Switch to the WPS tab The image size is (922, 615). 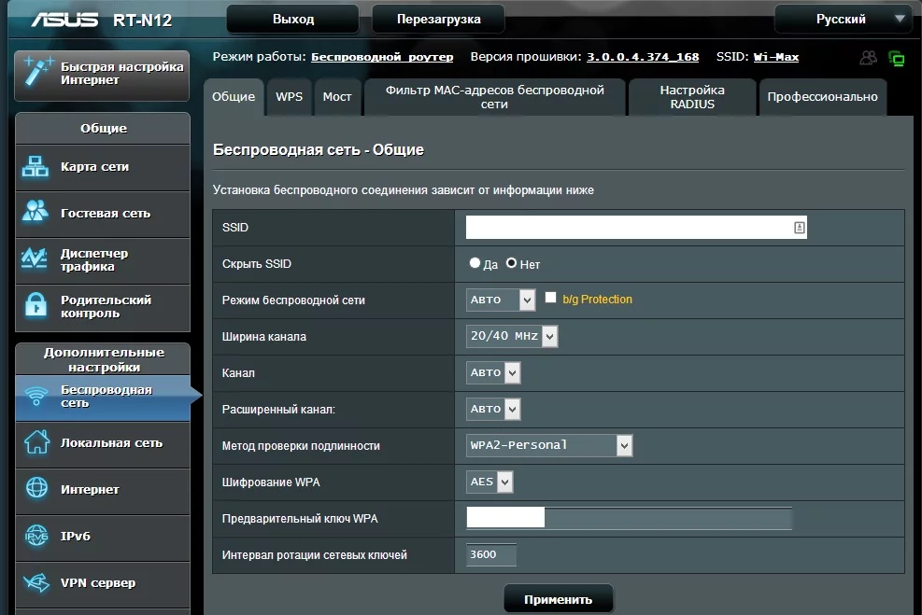tap(290, 97)
